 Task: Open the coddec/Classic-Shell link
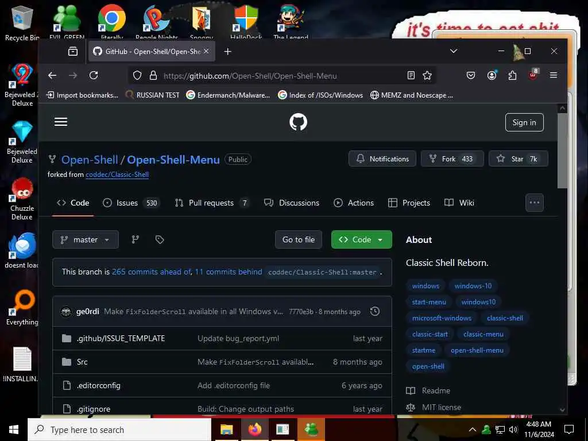tap(117, 175)
